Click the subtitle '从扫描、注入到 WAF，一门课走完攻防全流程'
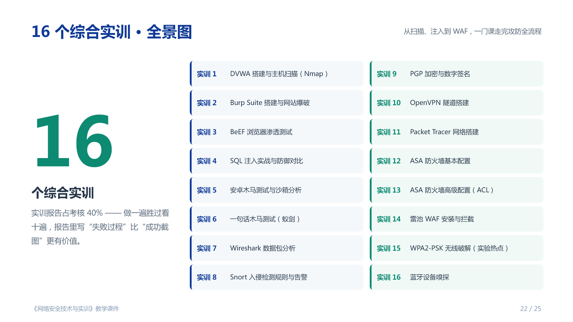573x322 pixels. tap(472, 31)
